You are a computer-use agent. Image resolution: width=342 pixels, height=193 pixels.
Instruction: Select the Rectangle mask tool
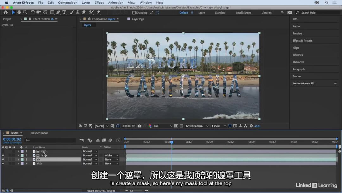[x=52, y=12]
